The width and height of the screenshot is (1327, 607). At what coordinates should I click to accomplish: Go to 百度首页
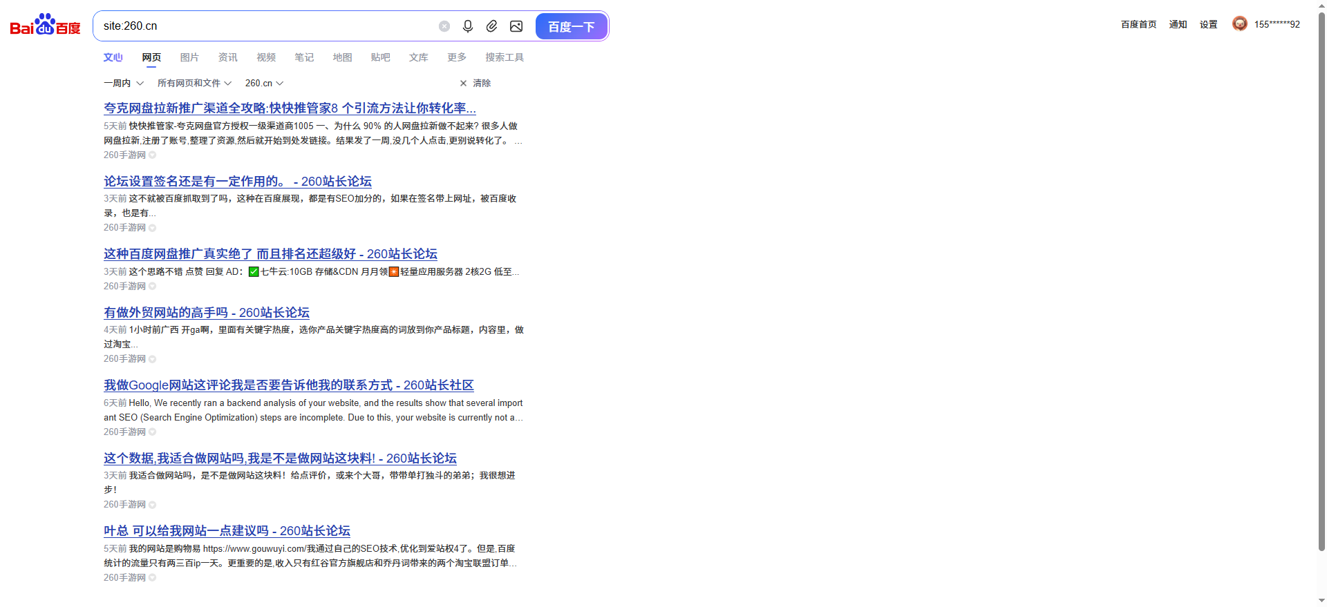(x=1138, y=24)
